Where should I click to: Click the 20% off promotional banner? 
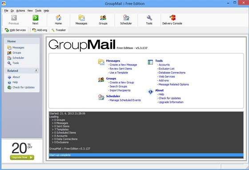coord(22,150)
